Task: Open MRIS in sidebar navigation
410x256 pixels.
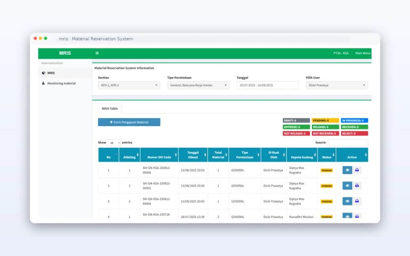Action: point(51,73)
